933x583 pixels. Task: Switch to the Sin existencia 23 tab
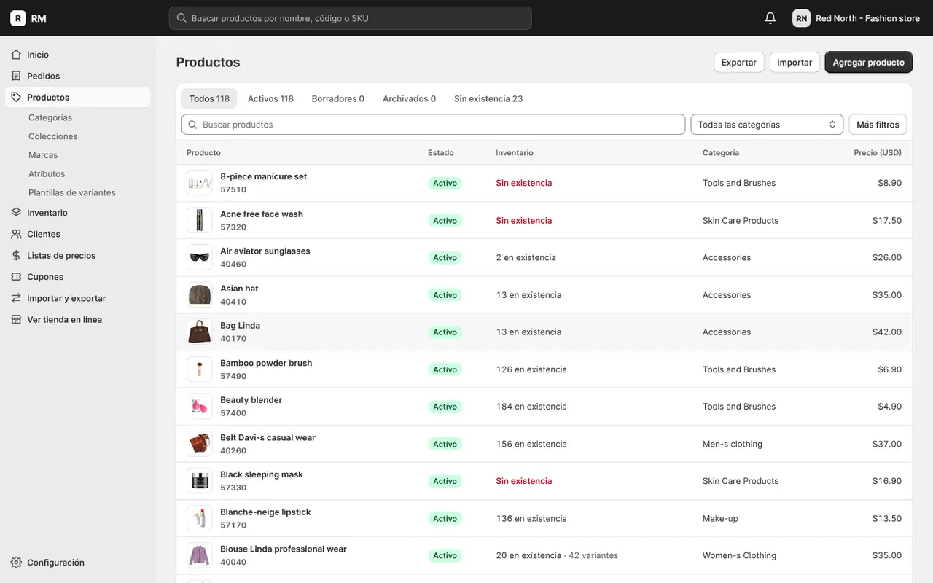point(488,98)
